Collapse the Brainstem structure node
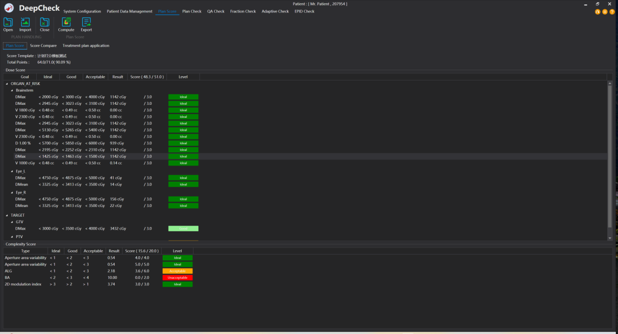Image resolution: width=618 pixels, height=334 pixels. tap(12, 90)
